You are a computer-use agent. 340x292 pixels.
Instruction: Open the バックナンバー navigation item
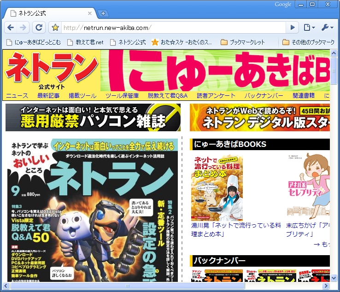pyautogui.click(x=264, y=96)
